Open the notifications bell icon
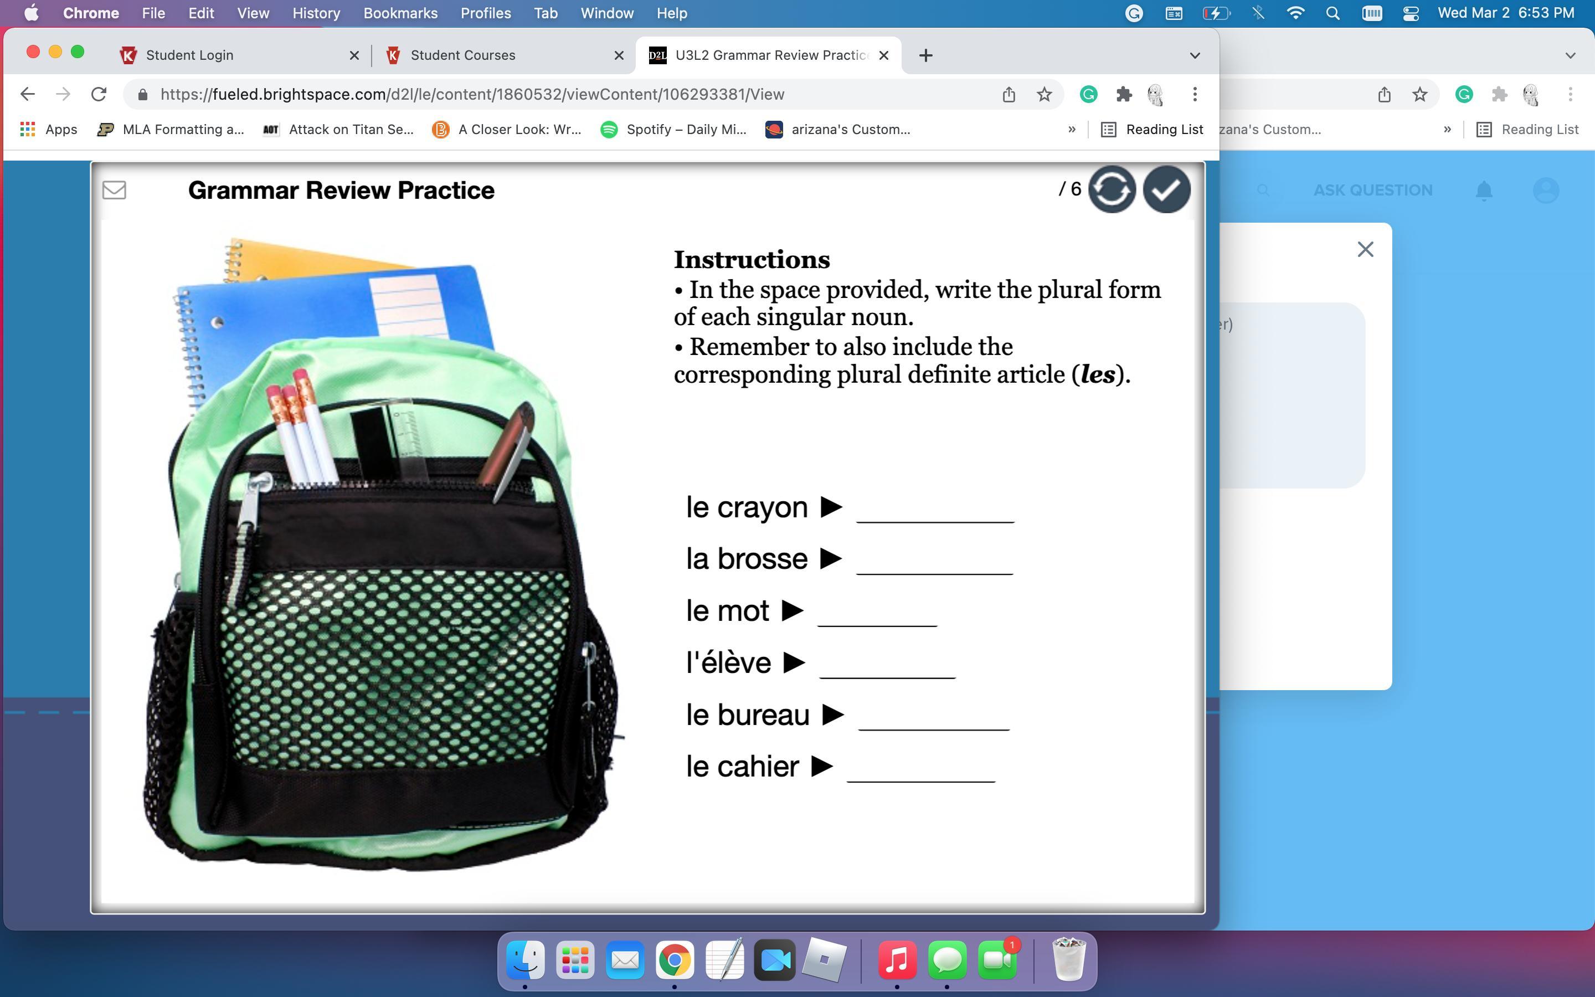 click(x=1484, y=191)
